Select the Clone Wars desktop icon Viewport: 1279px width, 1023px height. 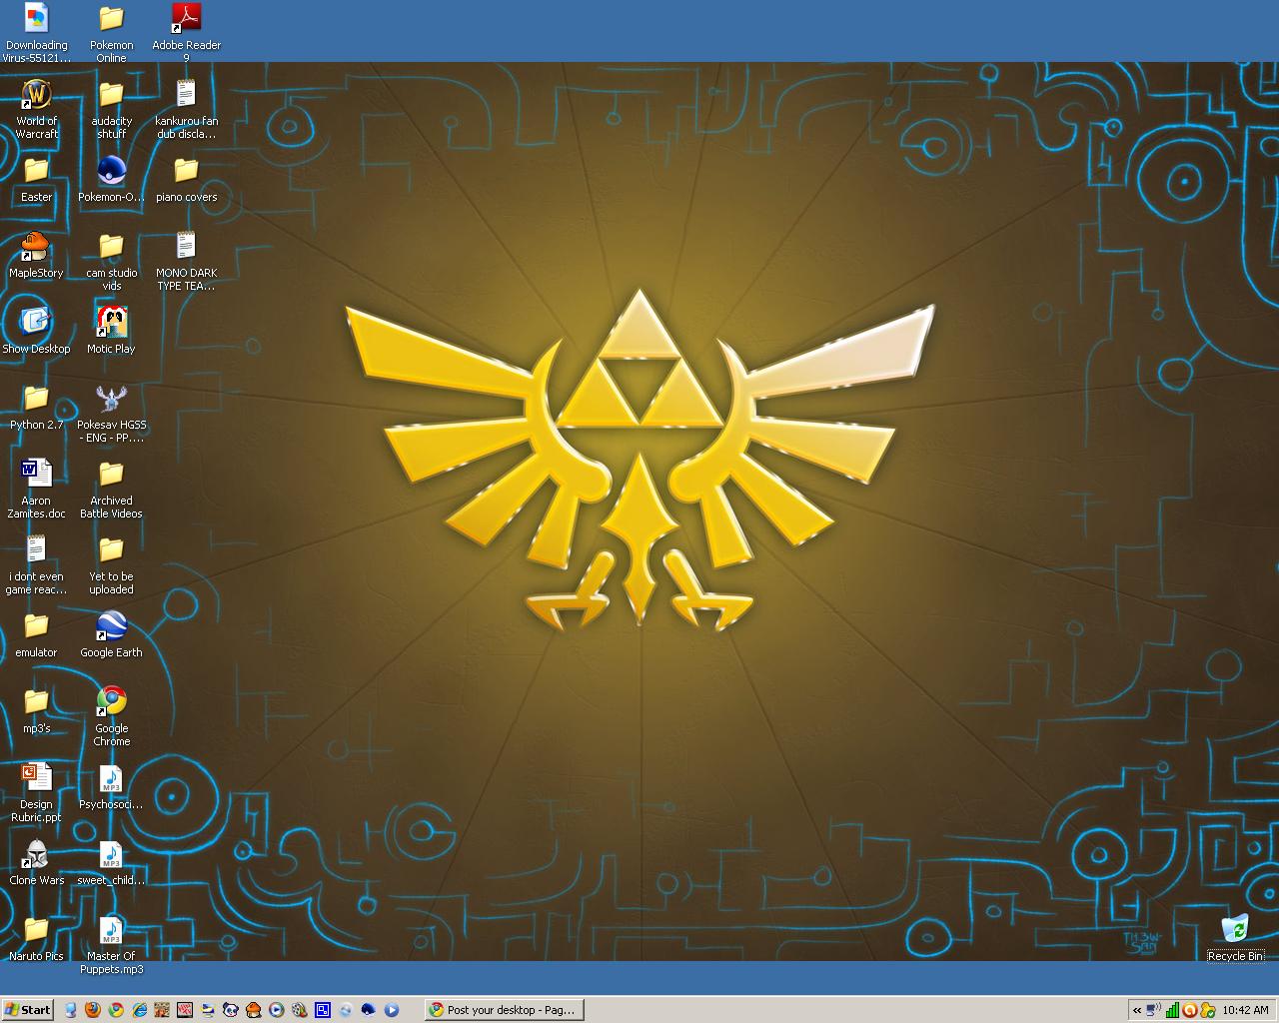[36, 854]
